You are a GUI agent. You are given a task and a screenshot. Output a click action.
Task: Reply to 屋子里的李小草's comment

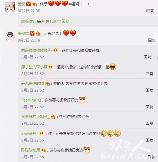click(150, 74)
